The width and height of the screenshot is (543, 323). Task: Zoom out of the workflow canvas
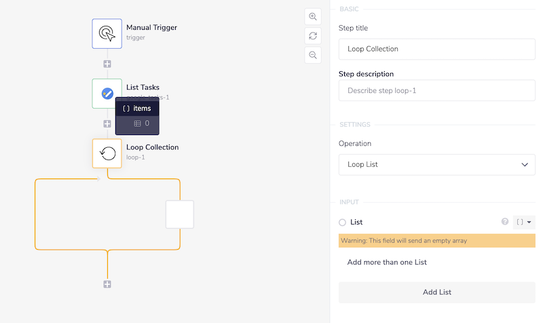point(313,55)
